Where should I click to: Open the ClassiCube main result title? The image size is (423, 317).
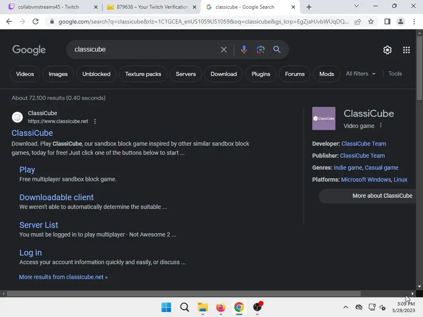pos(32,133)
